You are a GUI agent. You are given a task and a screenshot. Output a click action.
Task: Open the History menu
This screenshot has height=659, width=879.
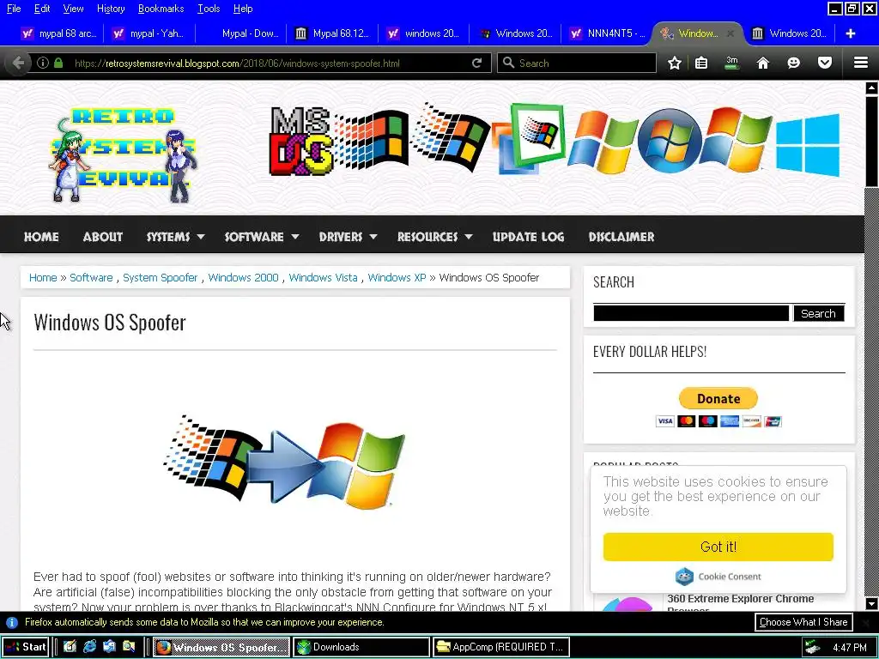click(111, 9)
